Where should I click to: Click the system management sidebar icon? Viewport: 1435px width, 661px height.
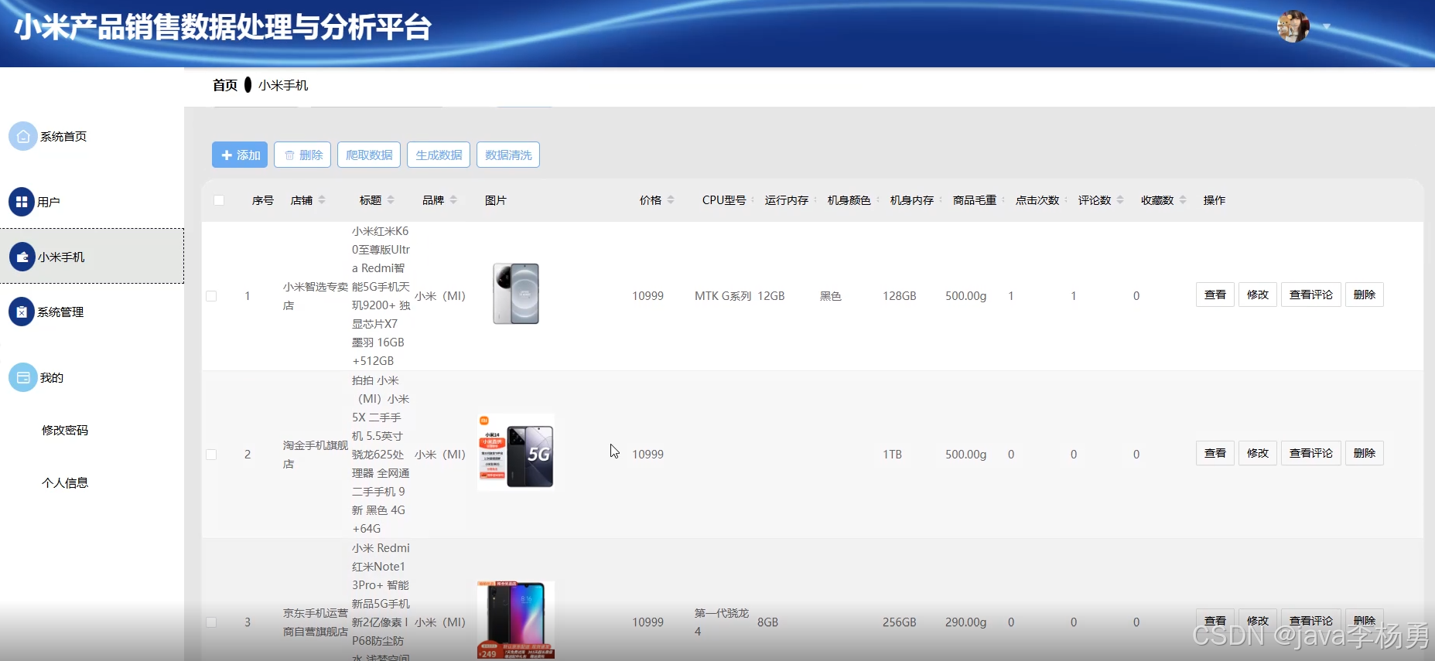(x=22, y=312)
